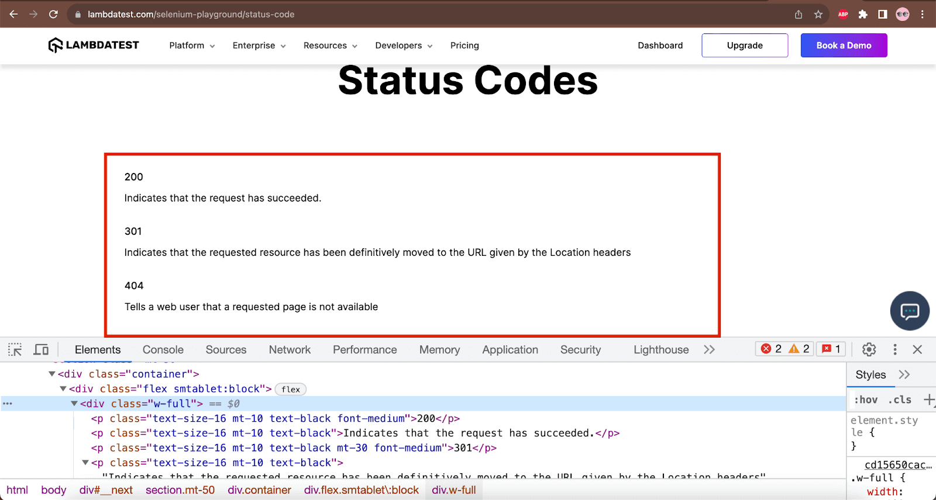Toggle the browser side panel
Viewport: 936px width, 500px height.
(883, 15)
